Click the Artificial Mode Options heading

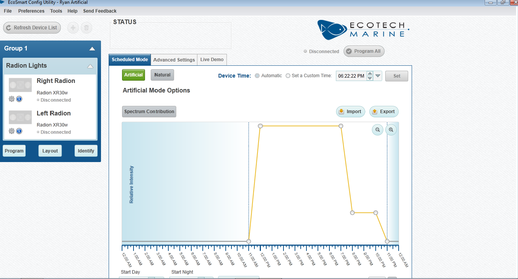tap(156, 91)
